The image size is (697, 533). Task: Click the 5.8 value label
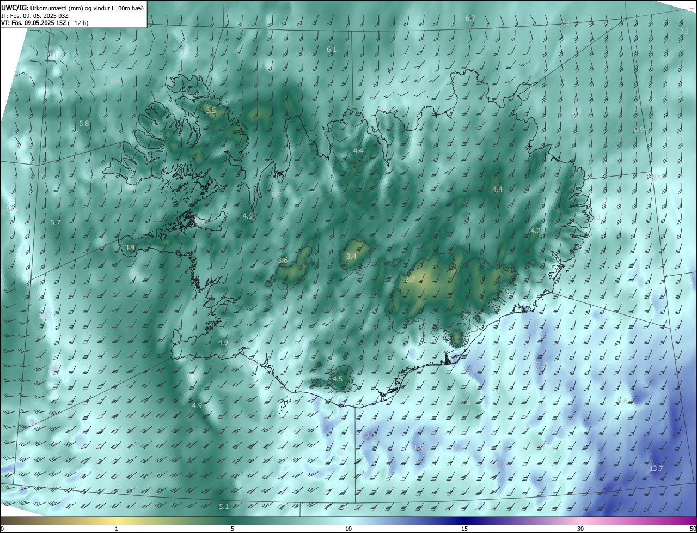point(84,124)
